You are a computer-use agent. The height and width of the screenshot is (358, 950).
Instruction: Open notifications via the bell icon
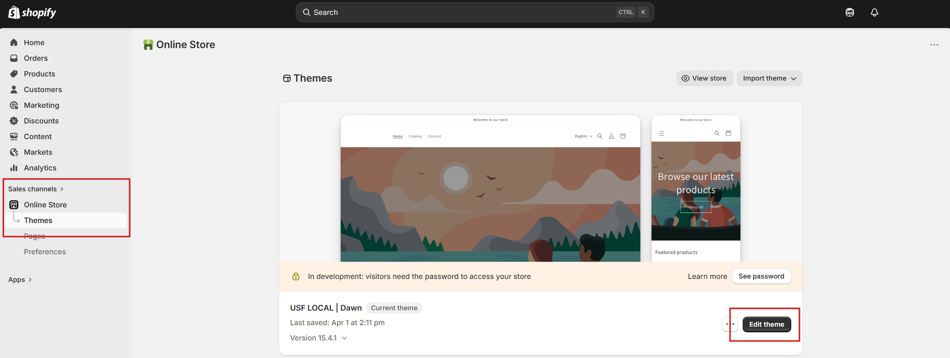click(874, 12)
